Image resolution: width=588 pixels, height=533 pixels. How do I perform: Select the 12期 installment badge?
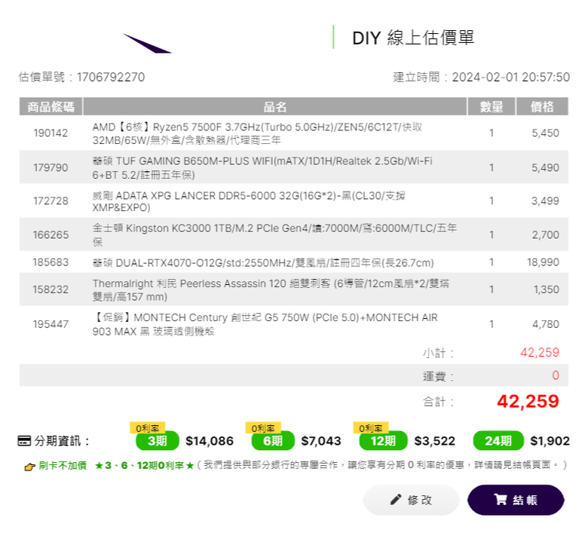[x=383, y=440]
